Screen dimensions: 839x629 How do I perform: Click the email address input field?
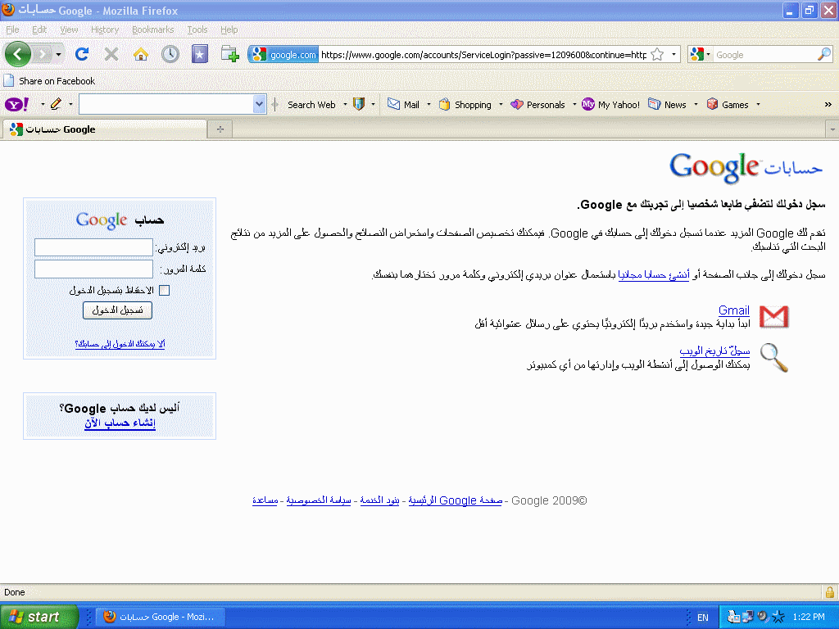click(x=93, y=247)
